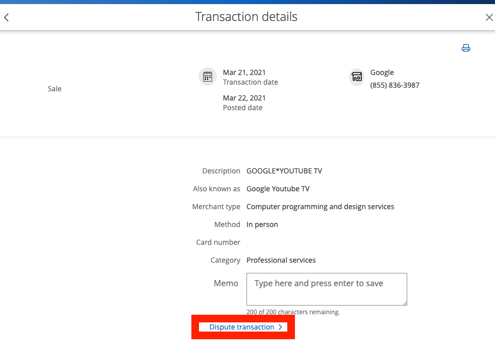Click the 'Mar 22, 2021' posted date
The width and height of the screenshot is (495, 353).
pos(244,98)
